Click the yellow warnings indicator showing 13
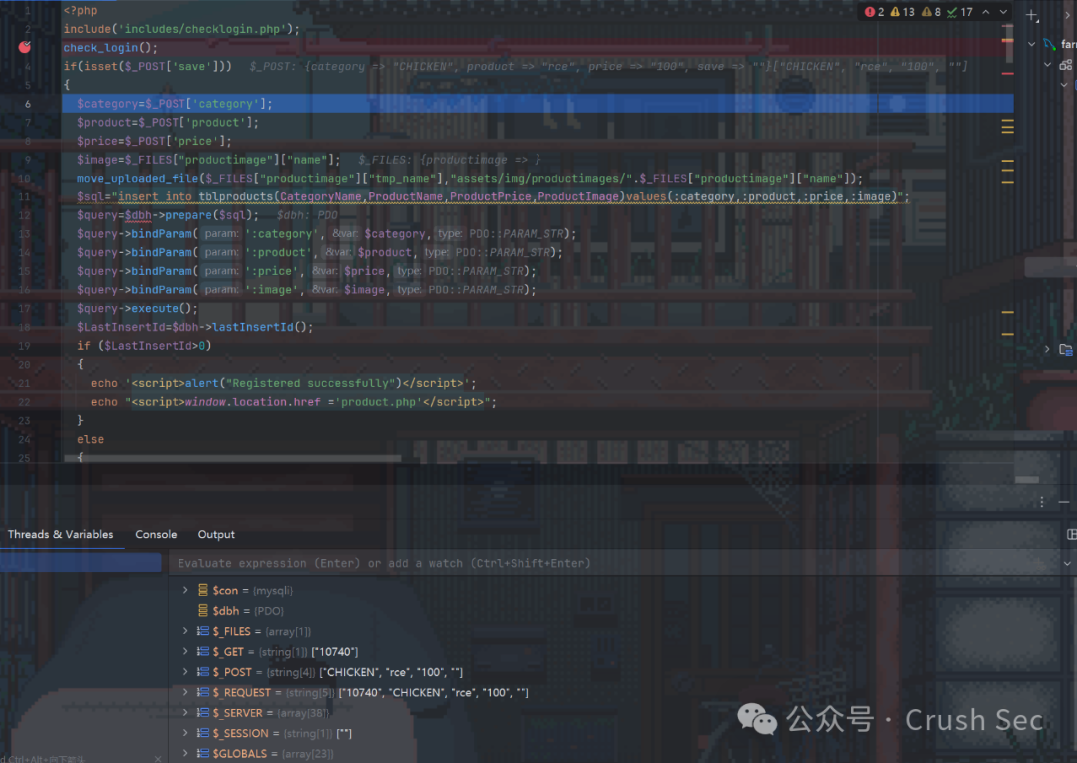 [x=902, y=12]
